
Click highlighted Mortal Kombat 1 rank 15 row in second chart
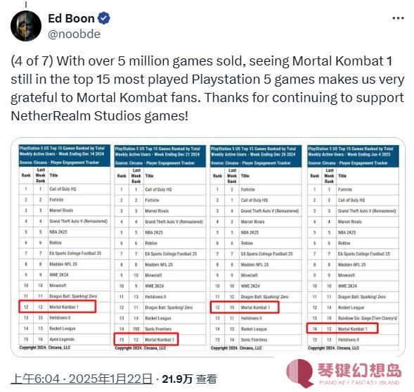pyautogui.click(x=146, y=339)
